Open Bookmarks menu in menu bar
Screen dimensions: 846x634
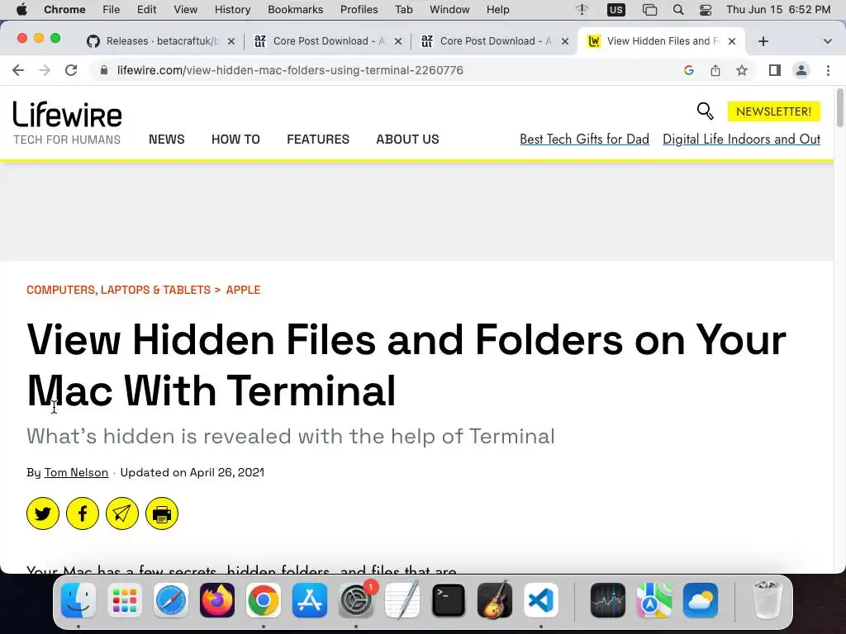(295, 10)
